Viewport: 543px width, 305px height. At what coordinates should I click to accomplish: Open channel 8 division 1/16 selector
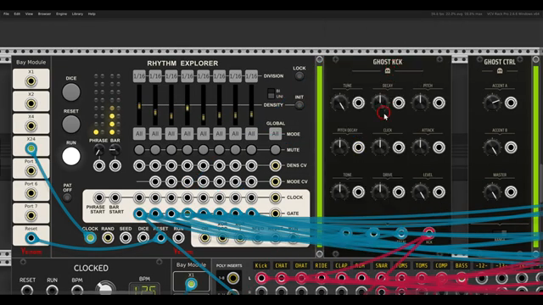pos(251,76)
